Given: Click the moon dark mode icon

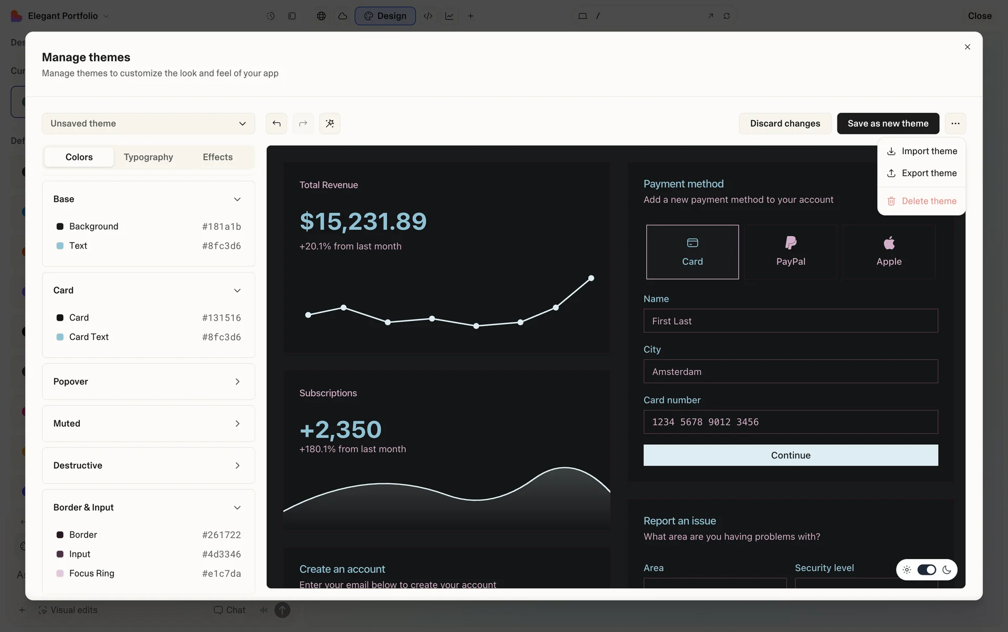Looking at the screenshot, I should coord(947,570).
